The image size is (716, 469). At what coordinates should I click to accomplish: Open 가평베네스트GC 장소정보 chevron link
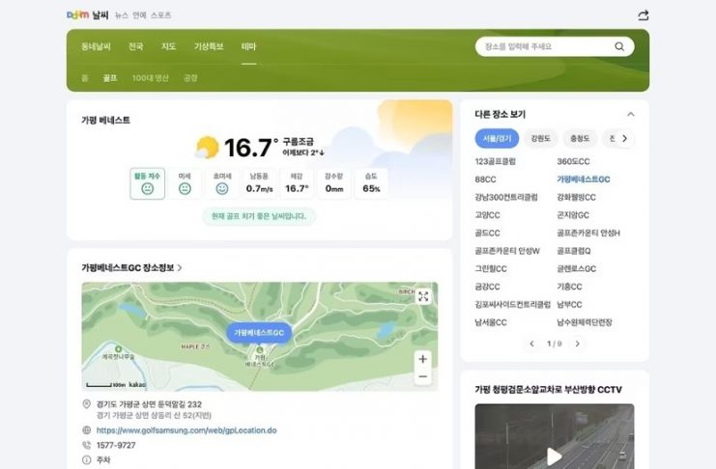132,268
